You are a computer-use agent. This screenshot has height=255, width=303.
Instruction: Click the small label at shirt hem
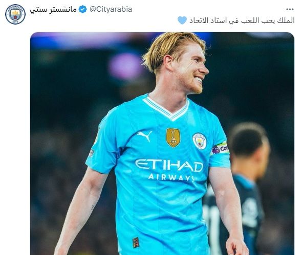136,242
